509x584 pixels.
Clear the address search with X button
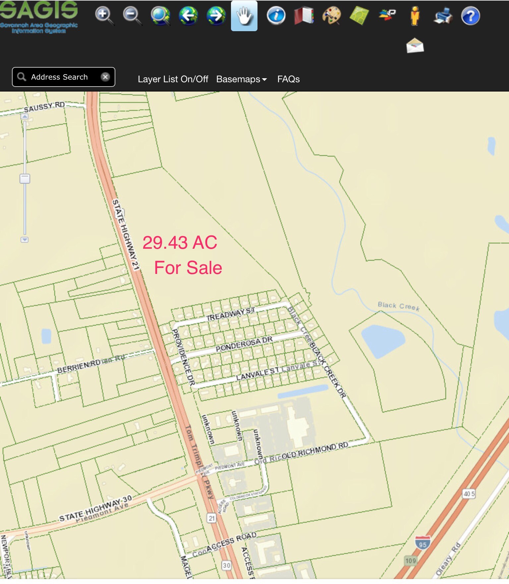tap(105, 77)
